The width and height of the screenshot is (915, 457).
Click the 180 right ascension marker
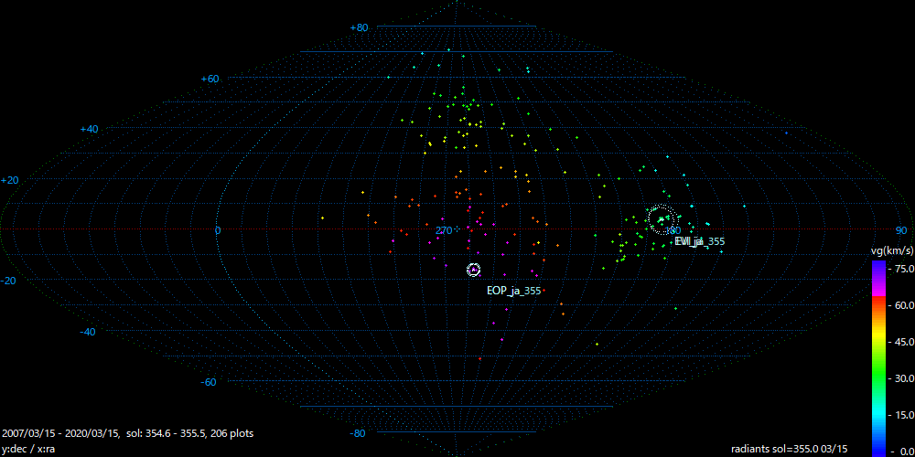(x=675, y=230)
